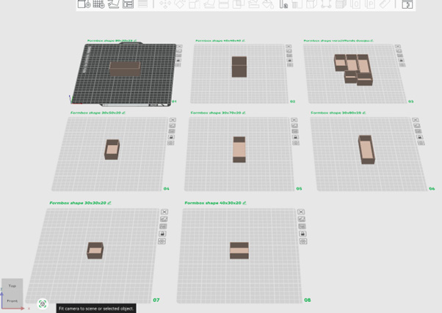Auto orient objects on plate 08
Image resolution: width=442 pixels, height=313 pixels.
pyautogui.click(x=302, y=219)
